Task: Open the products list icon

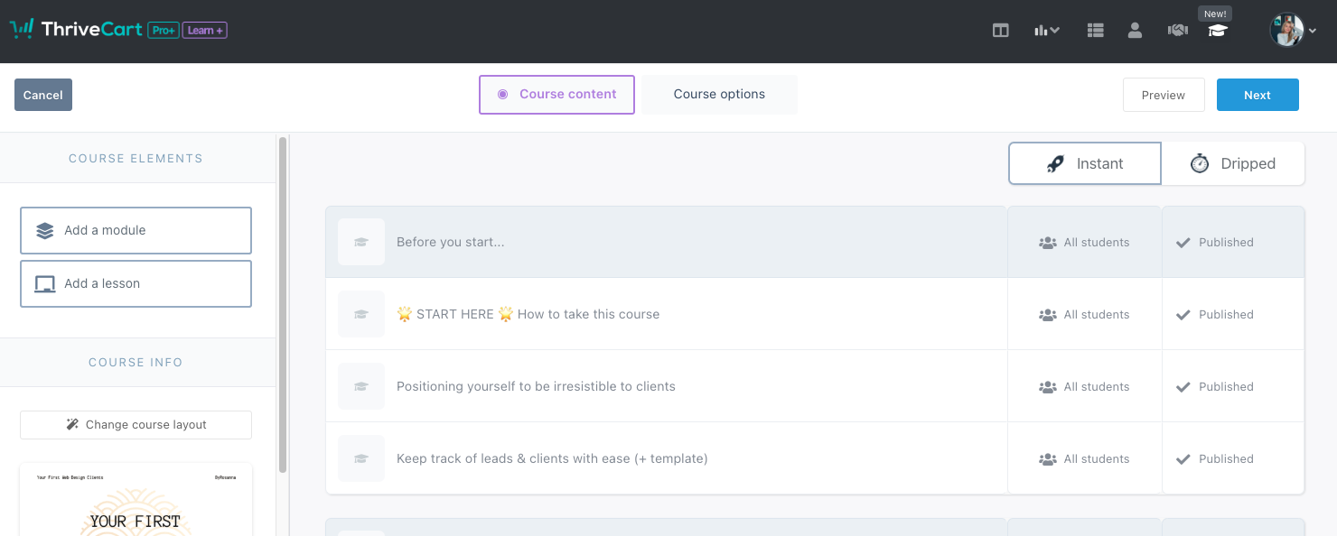Action: pyautogui.click(x=1096, y=30)
